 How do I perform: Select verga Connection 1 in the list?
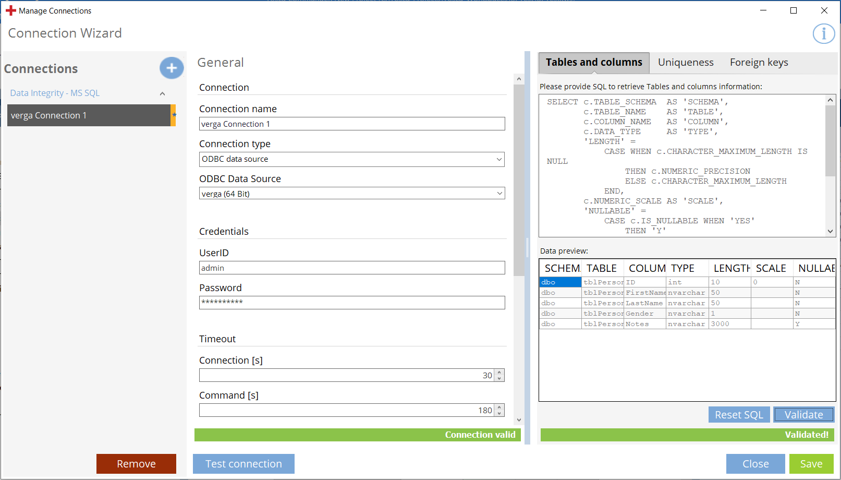click(x=89, y=115)
